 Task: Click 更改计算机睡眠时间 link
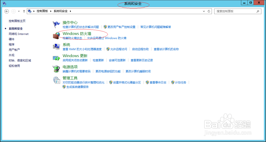click(x=138, y=71)
